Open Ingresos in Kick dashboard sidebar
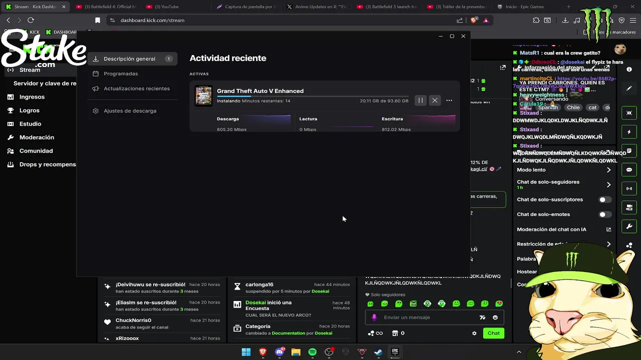The width and height of the screenshot is (641, 360). pos(32,97)
